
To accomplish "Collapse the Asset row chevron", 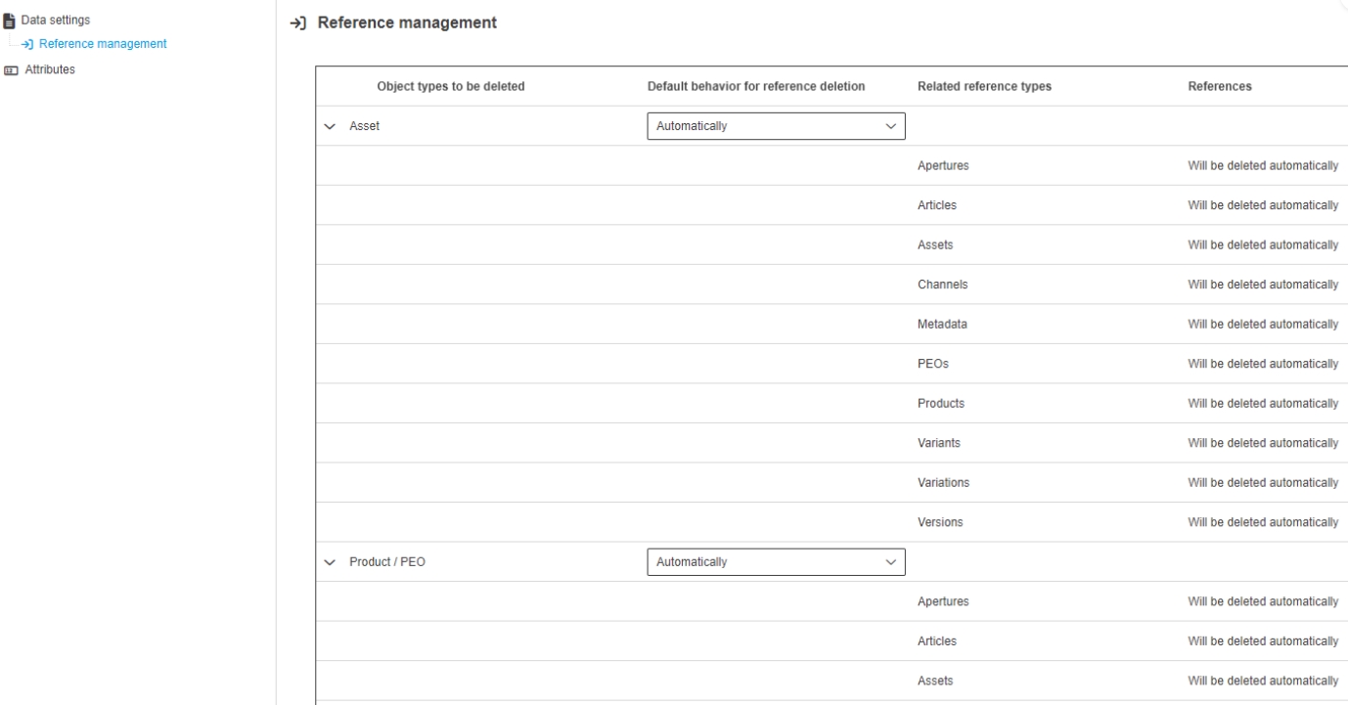I will pos(331,126).
